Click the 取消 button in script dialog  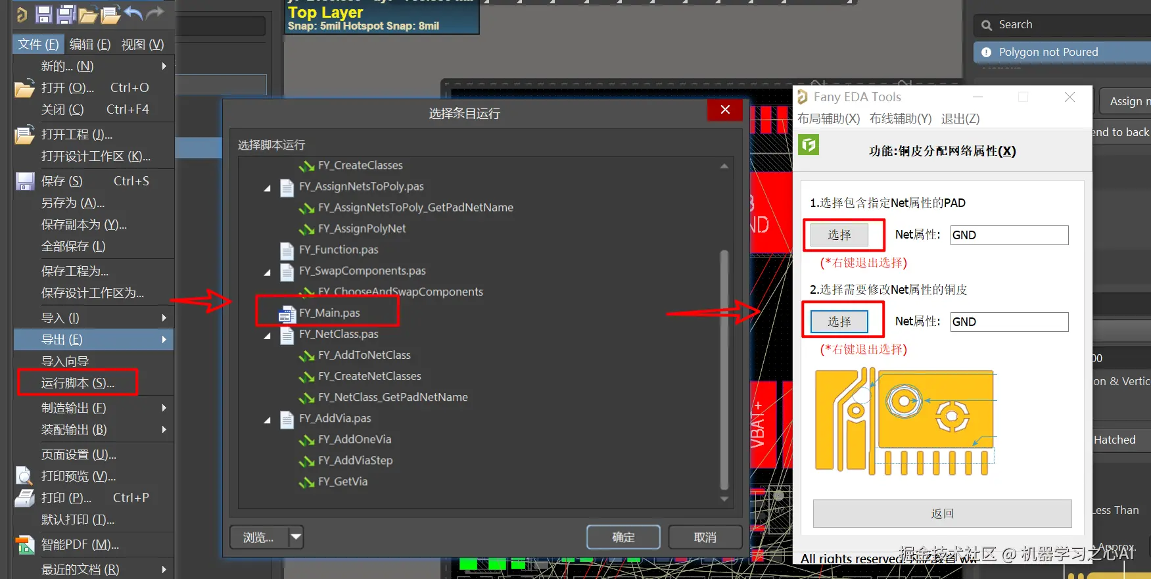pyautogui.click(x=705, y=537)
